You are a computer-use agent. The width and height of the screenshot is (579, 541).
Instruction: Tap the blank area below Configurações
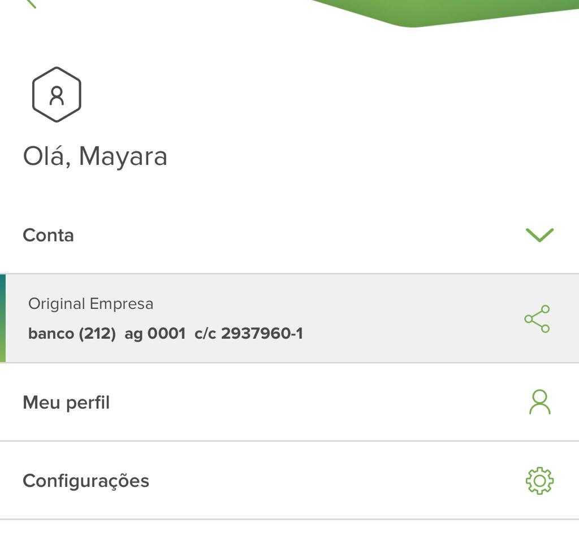[x=289, y=531]
